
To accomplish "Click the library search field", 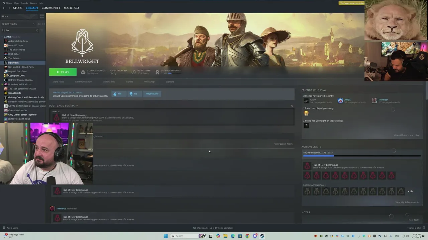I will (20, 30).
